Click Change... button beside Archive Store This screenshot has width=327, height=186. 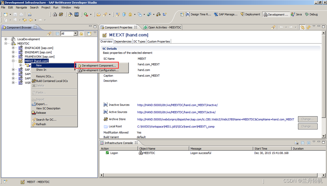tap(308, 119)
